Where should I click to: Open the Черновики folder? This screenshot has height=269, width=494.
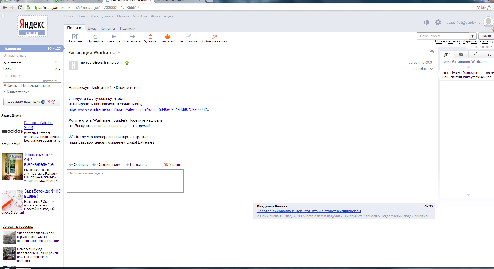click(12, 76)
